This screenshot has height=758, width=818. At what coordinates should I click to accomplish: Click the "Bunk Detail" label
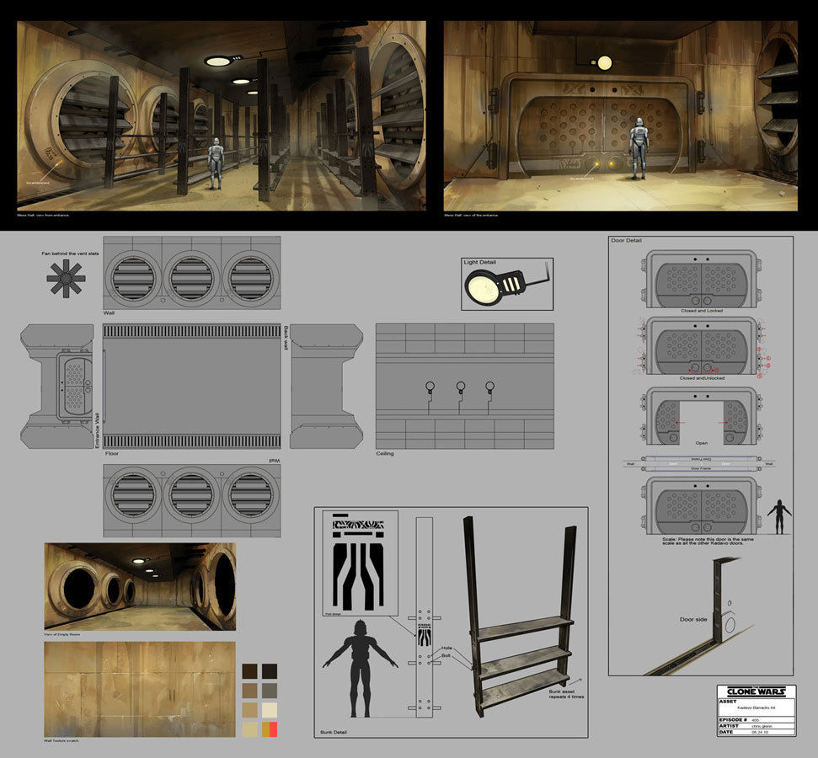[334, 732]
